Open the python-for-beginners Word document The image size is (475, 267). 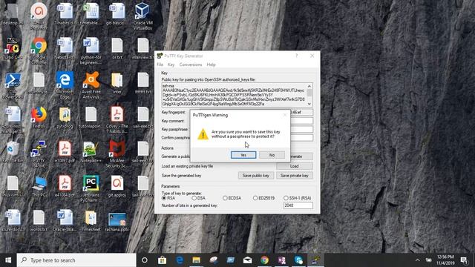point(91,50)
